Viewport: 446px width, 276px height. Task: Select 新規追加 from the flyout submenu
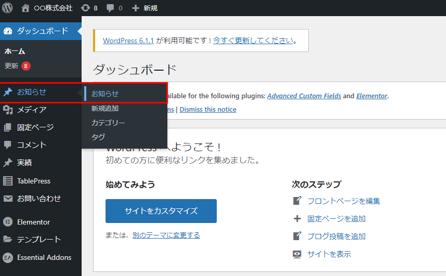105,109
